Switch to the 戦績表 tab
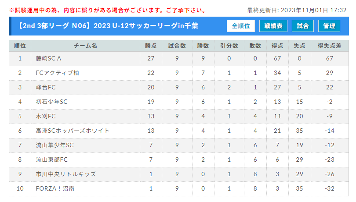 (273, 26)
